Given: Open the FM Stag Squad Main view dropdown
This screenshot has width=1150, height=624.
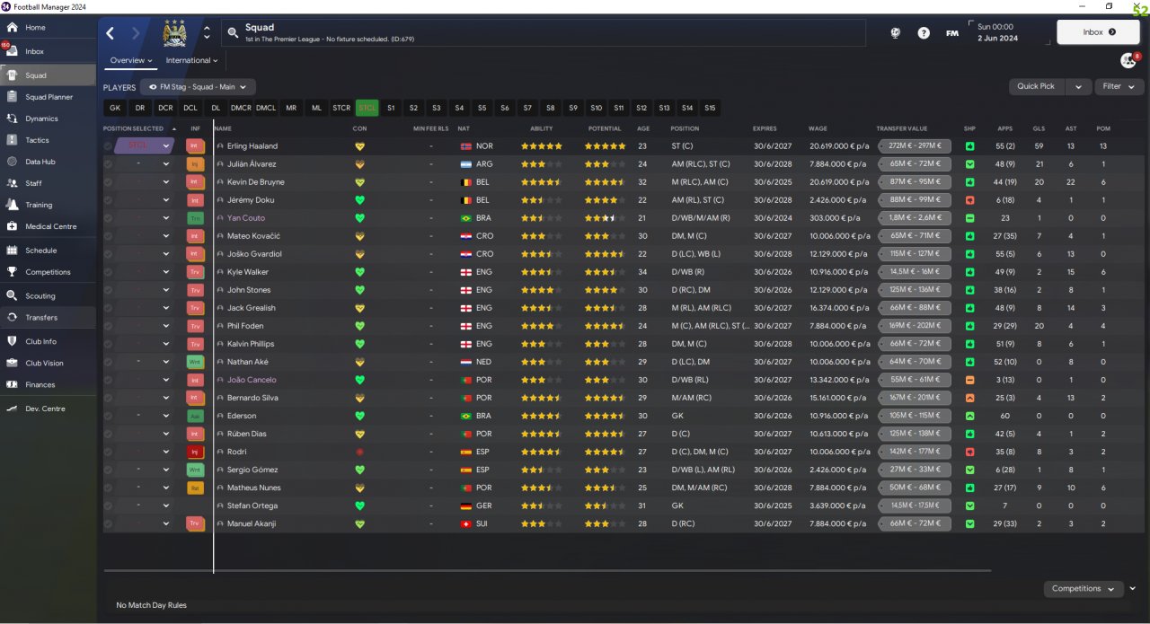Looking at the screenshot, I should (198, 87).
